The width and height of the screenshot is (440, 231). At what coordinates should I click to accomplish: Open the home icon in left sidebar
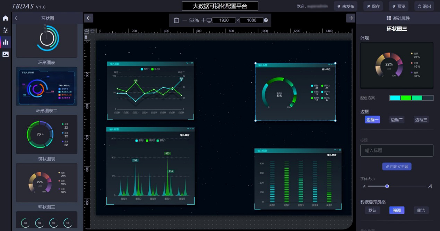coord(6,18)
